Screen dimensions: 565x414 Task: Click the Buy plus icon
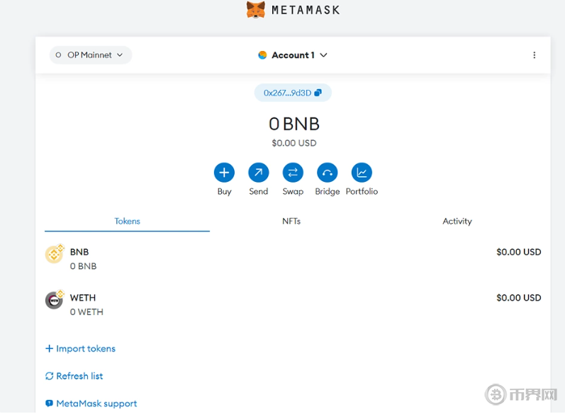(224, 173)
